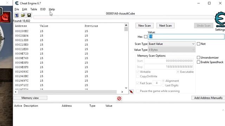This screenshot has height=126, width=225.
Task: Select address 000215E0 row
Action: point(69,44)
